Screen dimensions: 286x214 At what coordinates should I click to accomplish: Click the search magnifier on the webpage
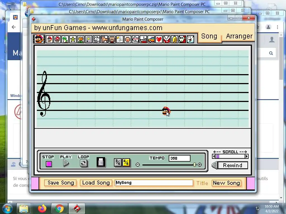[x=271, y=53]
